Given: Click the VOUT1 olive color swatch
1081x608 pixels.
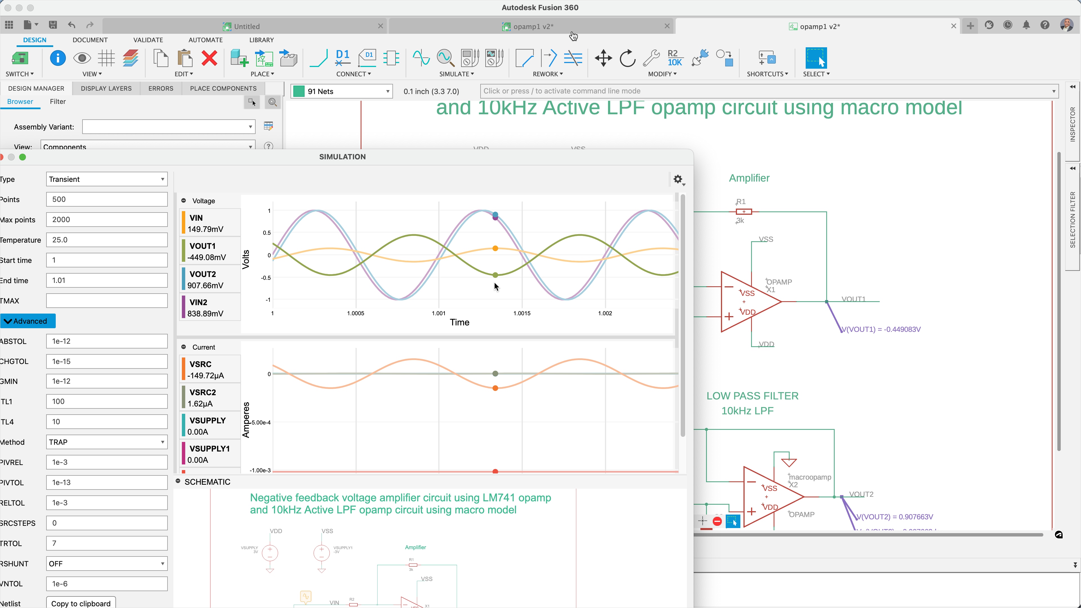Looking at the screenshot, I should point(184,251).
